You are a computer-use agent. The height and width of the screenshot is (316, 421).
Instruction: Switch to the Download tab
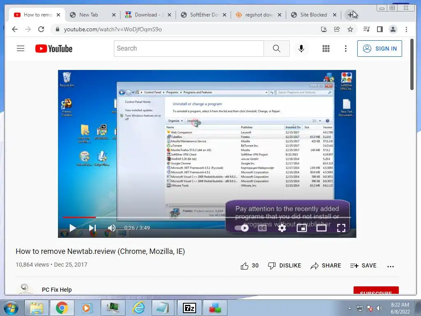click(148, 15)
